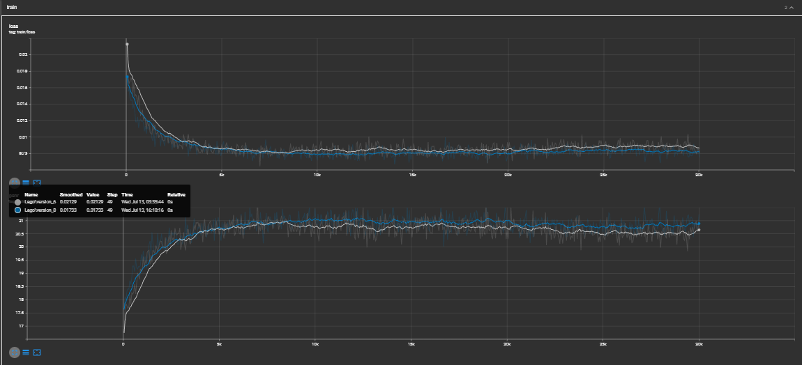Fit domain to data on the bottom chart
Image resolution: width=802 pixels, height=365 pixels.
[x=37, y=352]
